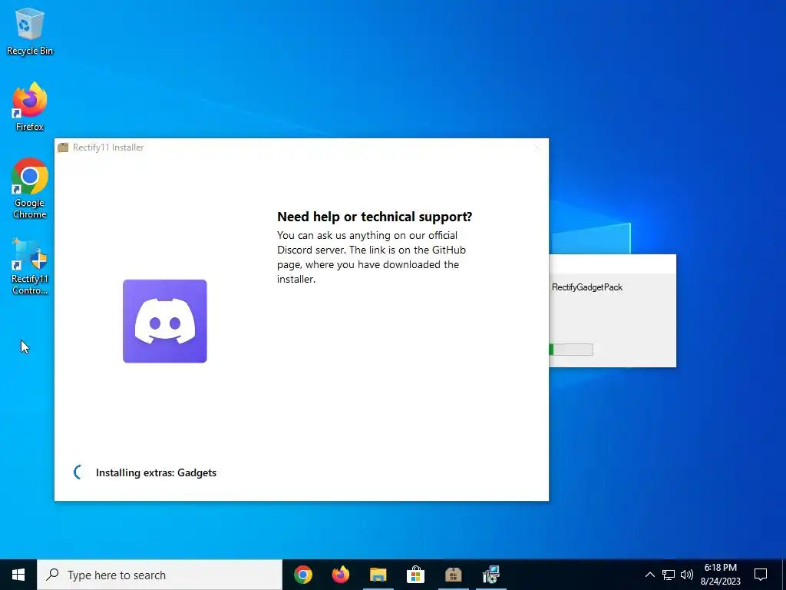Image resolution: width=786 pixels, height=590 pixels.
Task: Click the taskbar search box
Action: pos(160,575)
